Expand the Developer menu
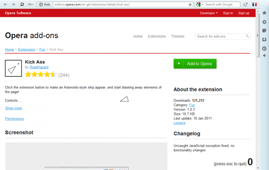Viewport: 269px width, 170px height. pyautogui.click(x=209, y=13)
